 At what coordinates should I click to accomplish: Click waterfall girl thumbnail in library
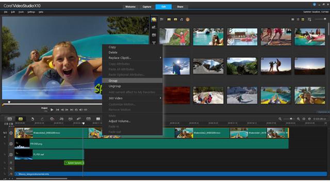pos(175,37)
